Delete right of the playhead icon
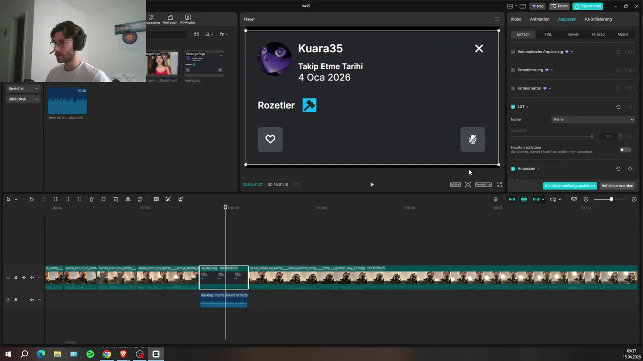 (x=79, y=199)
